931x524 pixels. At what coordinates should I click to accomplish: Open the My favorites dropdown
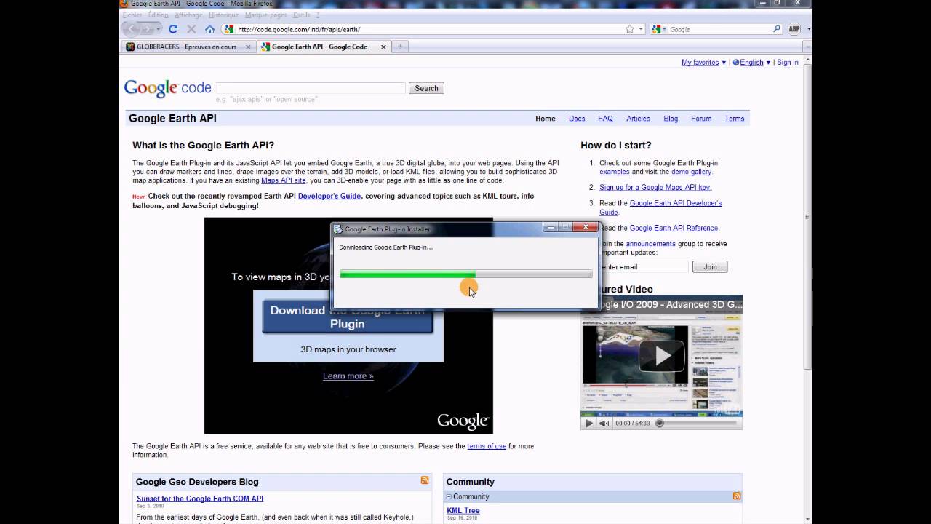tap(703, 63)
